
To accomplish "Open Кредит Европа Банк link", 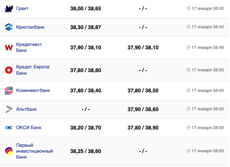I will click(x=32, y=70).
